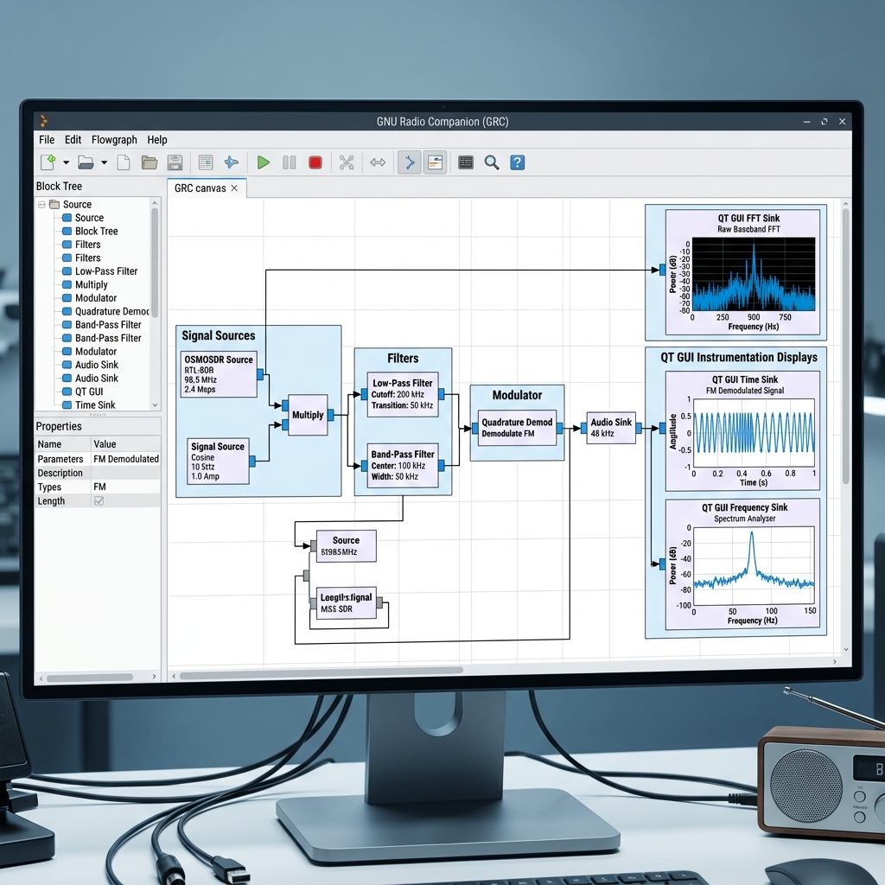Viewport: 885px width, 885px height.
Task: Select the Low-Pass Filter block on canvas
Action: [x=403, y=394]
